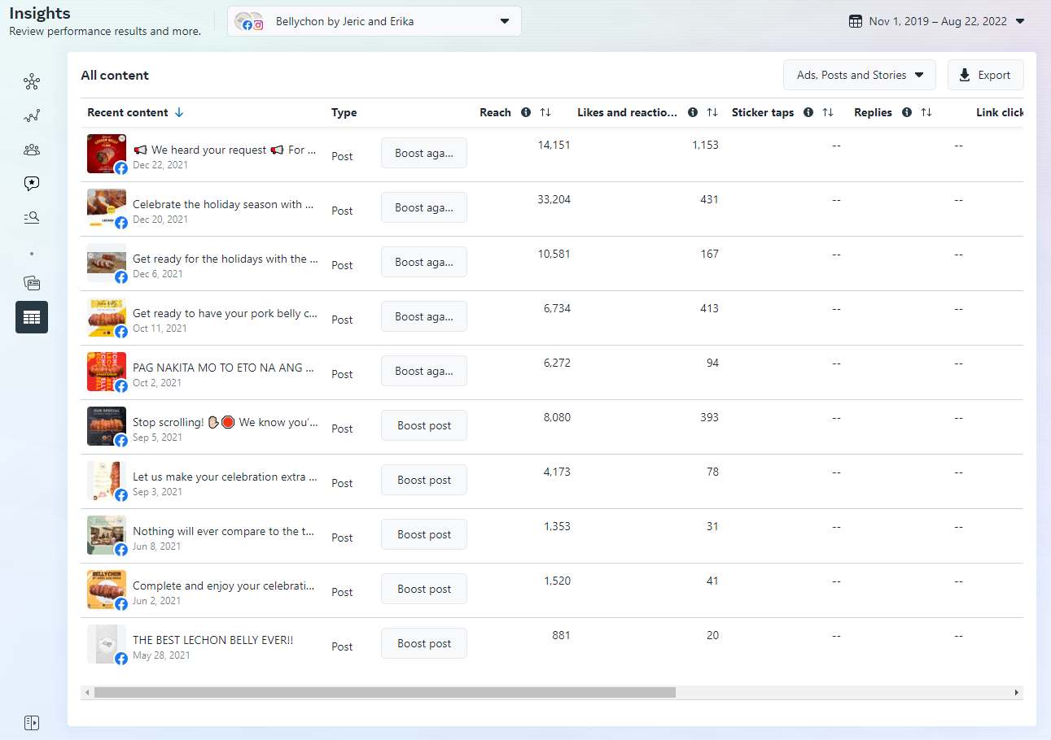
Task: Boost again the Oct 11, 2021 post
Action: coord(424,316)
